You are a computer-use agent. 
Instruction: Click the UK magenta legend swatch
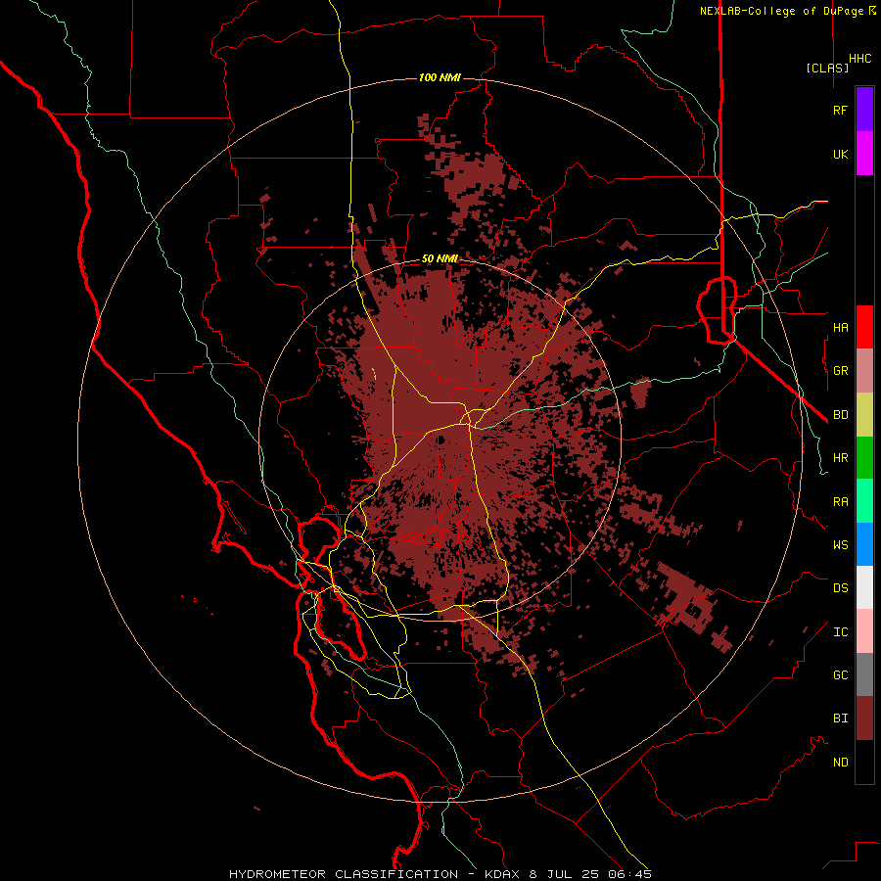[x=864, y=154]
